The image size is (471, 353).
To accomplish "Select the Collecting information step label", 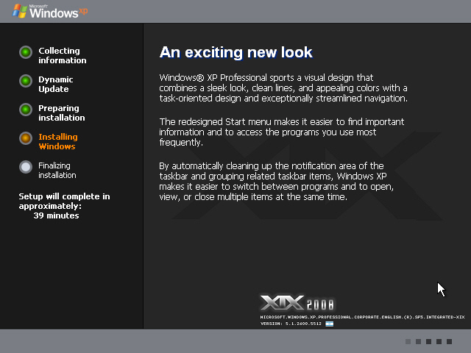I will coord(63,56).
